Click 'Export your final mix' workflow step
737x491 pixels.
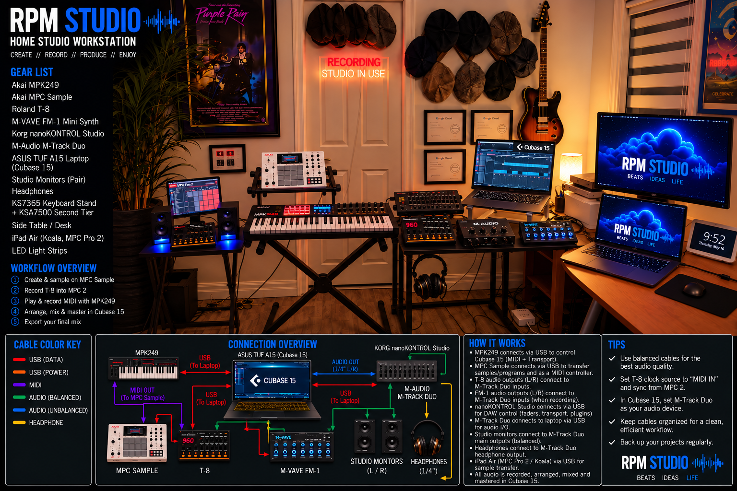53,322
